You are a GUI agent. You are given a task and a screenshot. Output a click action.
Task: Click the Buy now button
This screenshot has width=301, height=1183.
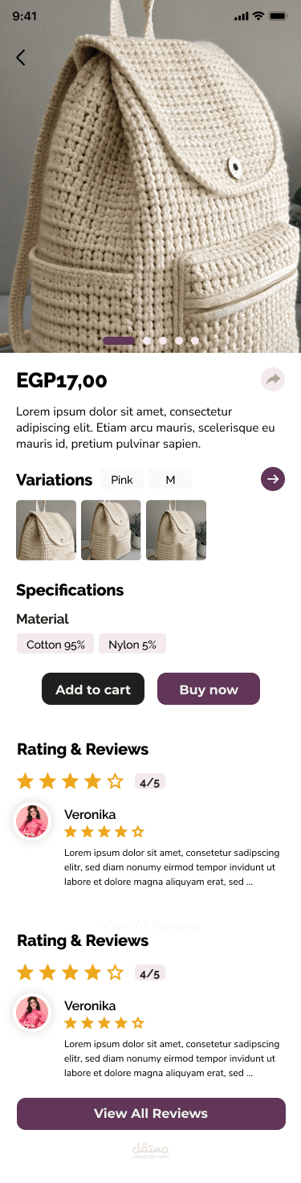[x=209, y=690]
